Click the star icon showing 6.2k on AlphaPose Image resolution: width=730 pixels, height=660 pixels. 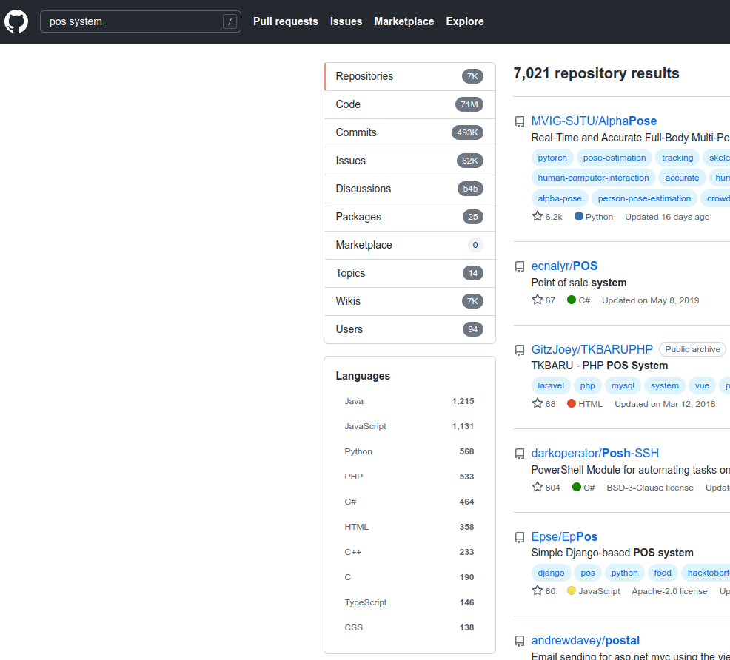538,216
